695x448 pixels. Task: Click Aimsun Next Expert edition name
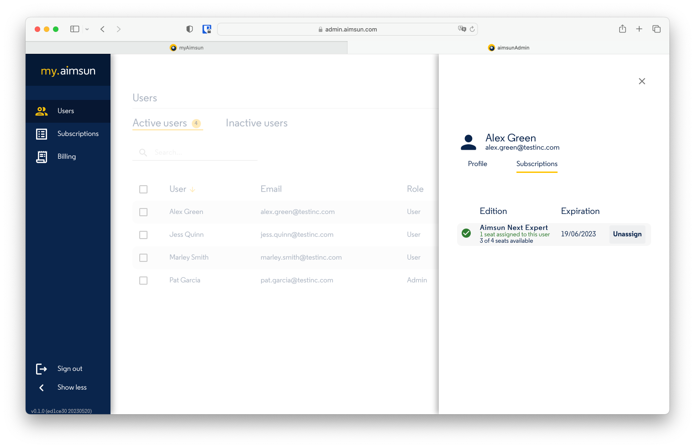click(514, 227)
